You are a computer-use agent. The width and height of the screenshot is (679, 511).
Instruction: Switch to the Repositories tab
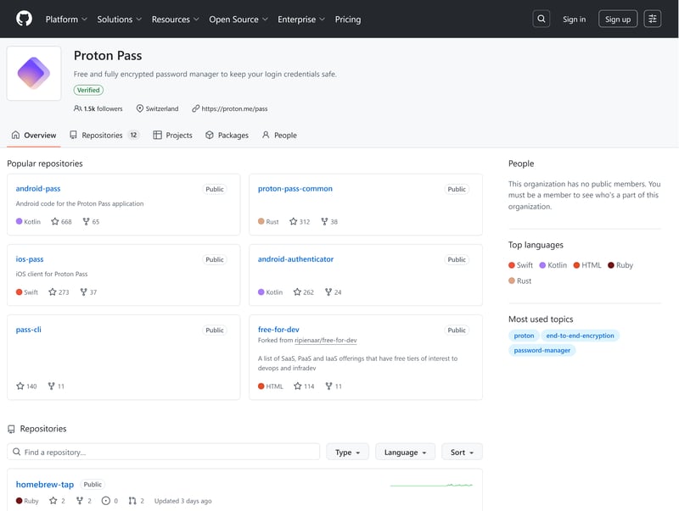(x=104, y=136)
